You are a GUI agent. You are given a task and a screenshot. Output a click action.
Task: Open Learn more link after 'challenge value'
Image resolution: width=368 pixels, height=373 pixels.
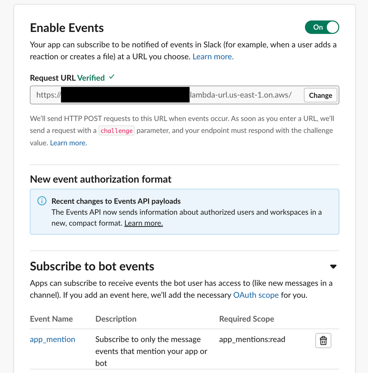[x=68, y=143]
